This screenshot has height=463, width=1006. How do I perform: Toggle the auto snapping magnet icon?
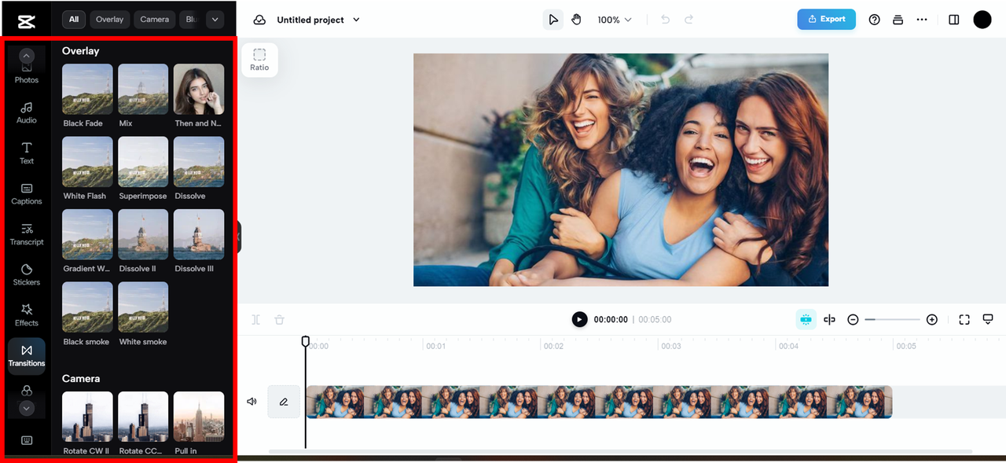(x=806, y=319)
